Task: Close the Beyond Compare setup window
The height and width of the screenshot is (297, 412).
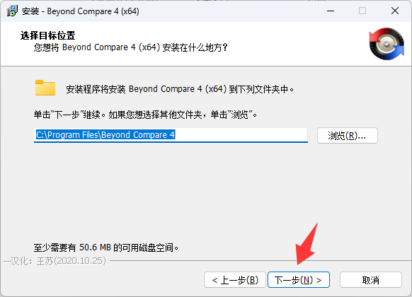Action: pos(395,11)
